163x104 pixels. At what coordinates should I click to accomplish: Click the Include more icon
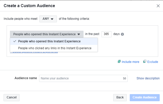pyautogui.click(x=119, y=62)
